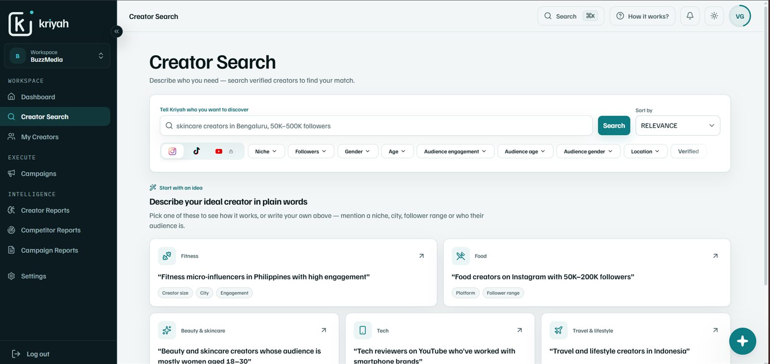Image resolution: width=770 pixels, height=364 pixels.
Task: Open Competitor Reports in the sidebar
Action: (55, 230)
